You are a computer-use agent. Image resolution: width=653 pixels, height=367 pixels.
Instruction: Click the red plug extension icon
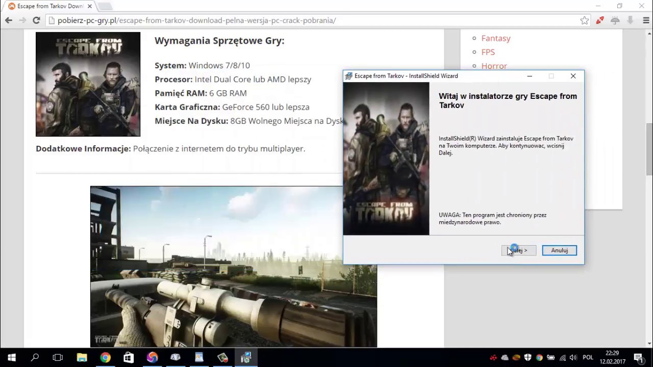tap(600, 20)
